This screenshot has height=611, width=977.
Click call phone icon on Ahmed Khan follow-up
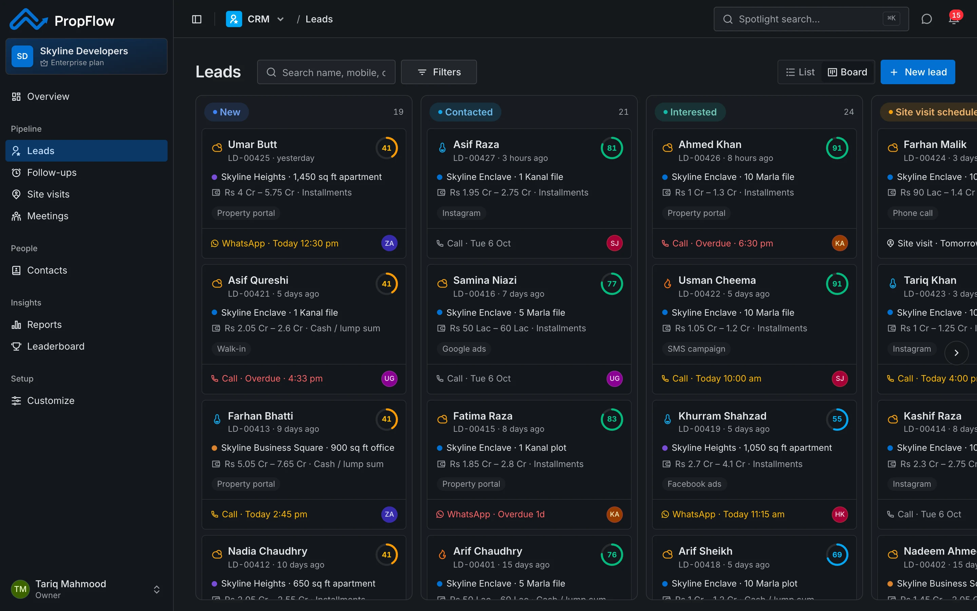665,243
